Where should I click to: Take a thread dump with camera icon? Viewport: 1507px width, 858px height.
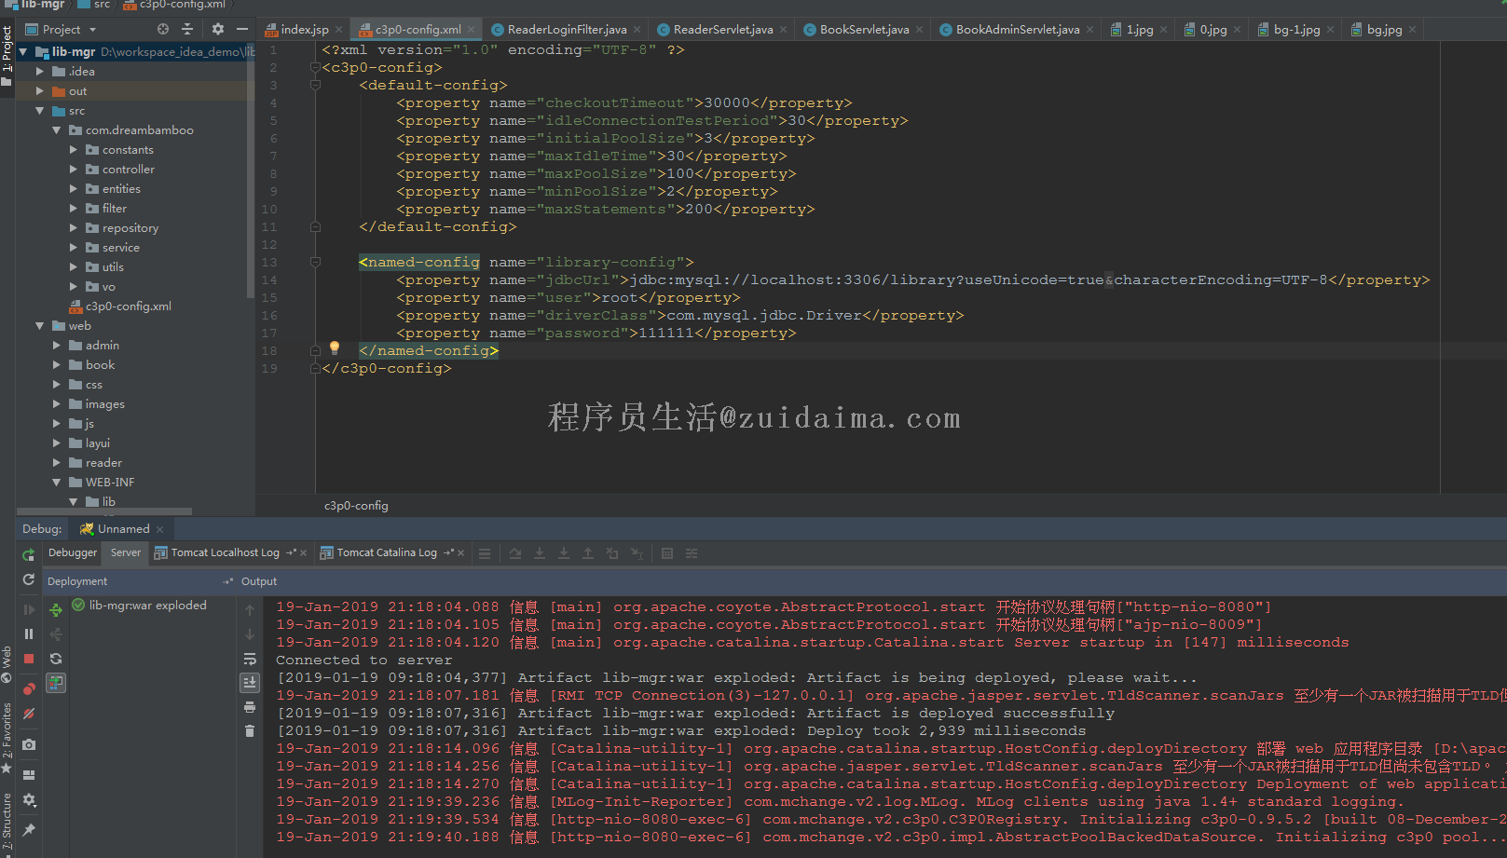(x=29, y=744)
